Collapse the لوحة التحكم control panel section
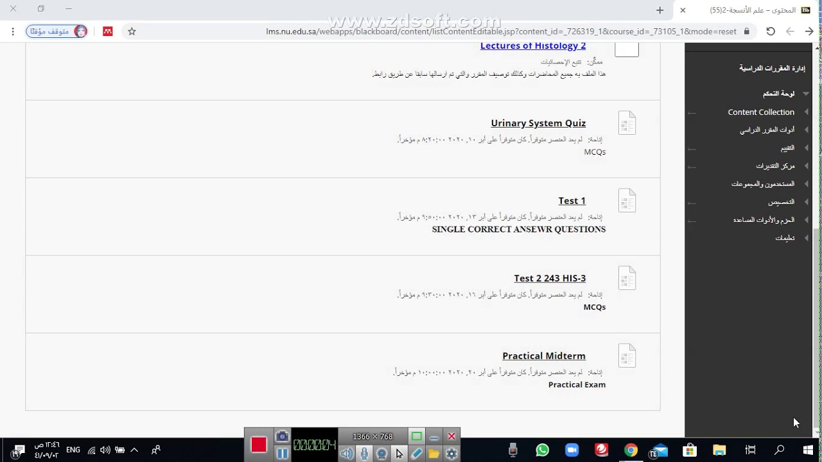822x462 pixels. tap(806, 94)
